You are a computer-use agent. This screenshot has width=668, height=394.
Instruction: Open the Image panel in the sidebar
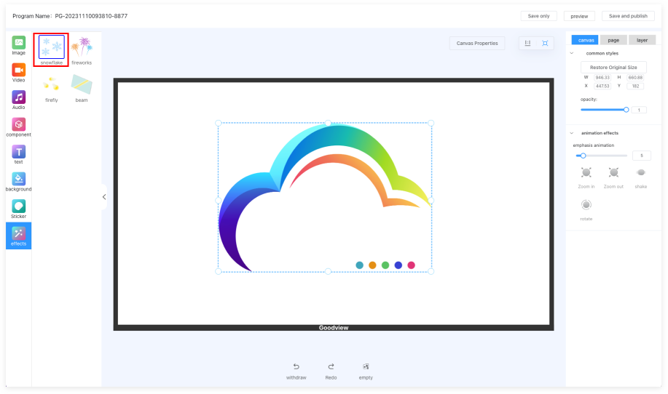pos(18,46)
